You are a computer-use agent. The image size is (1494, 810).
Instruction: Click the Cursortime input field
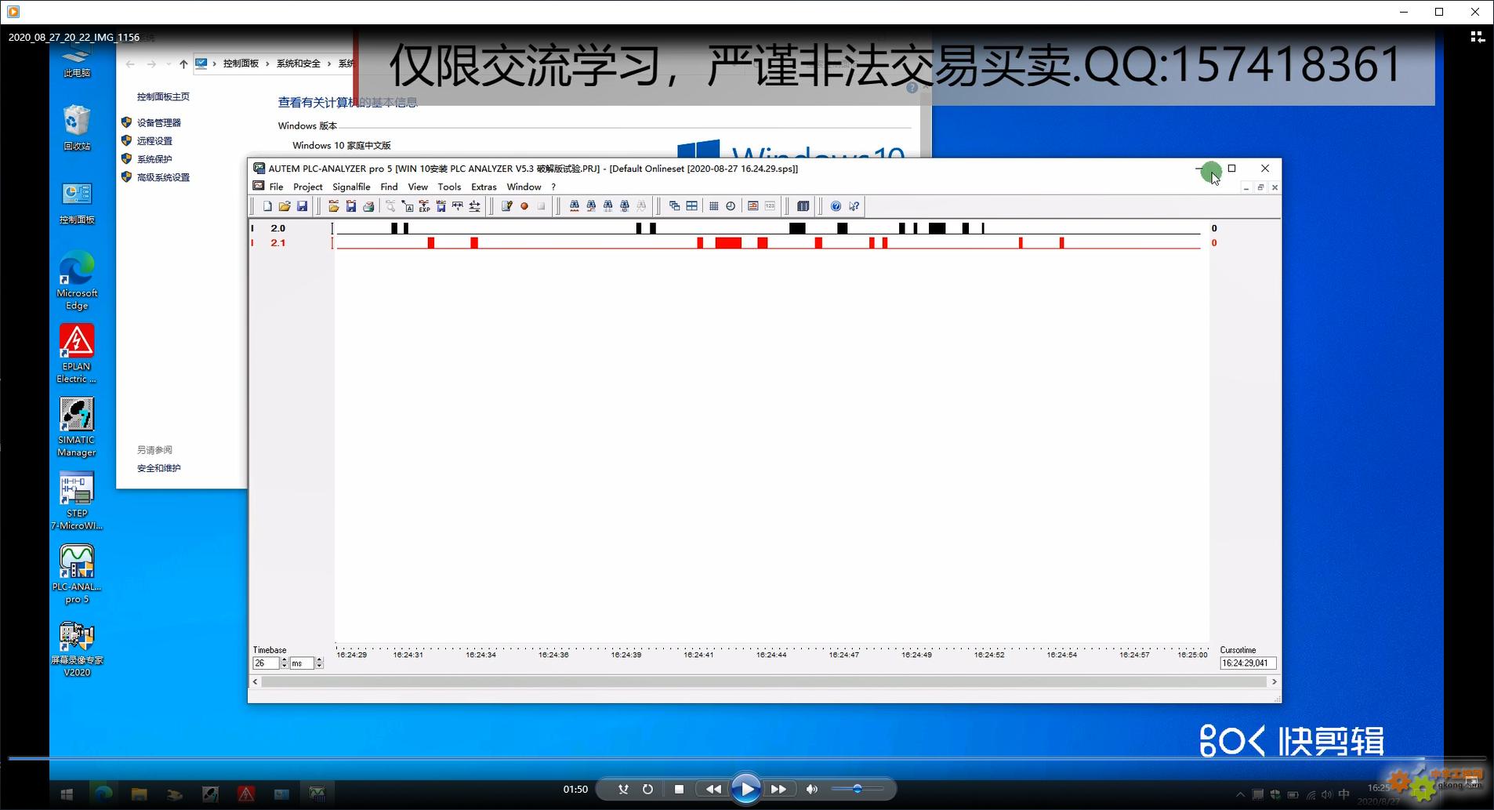[x=1247, y=663]
